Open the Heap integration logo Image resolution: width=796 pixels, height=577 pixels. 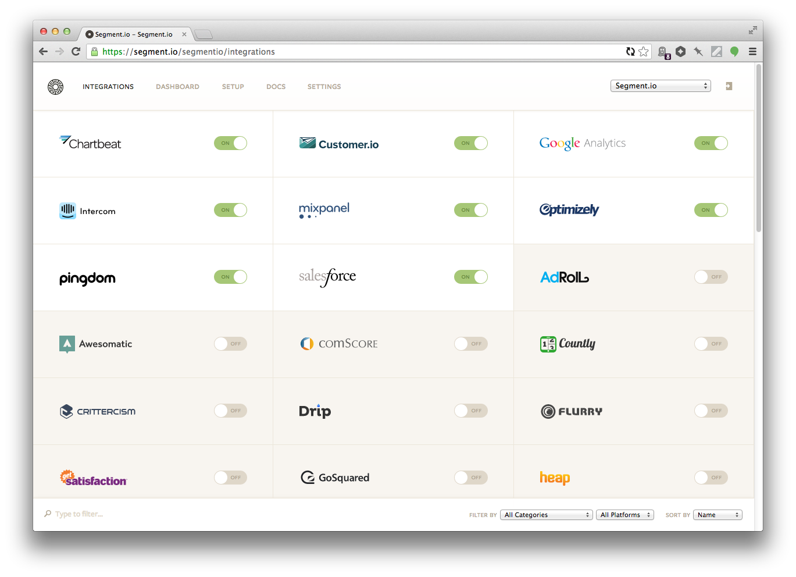[x=555, y=478]
